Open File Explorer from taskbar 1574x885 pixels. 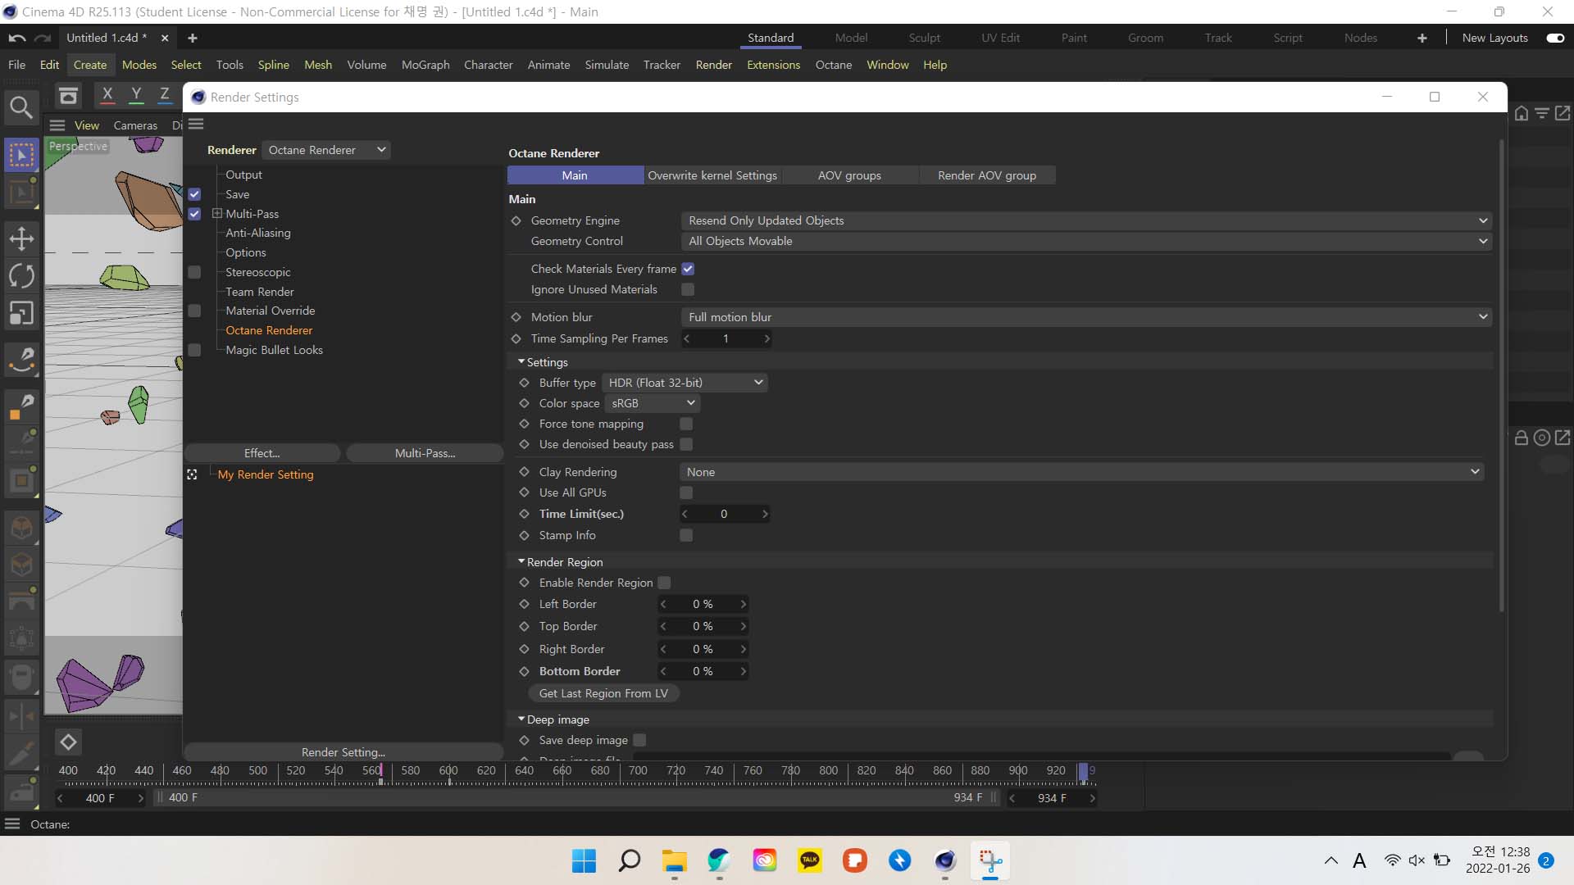click(675, 861)
